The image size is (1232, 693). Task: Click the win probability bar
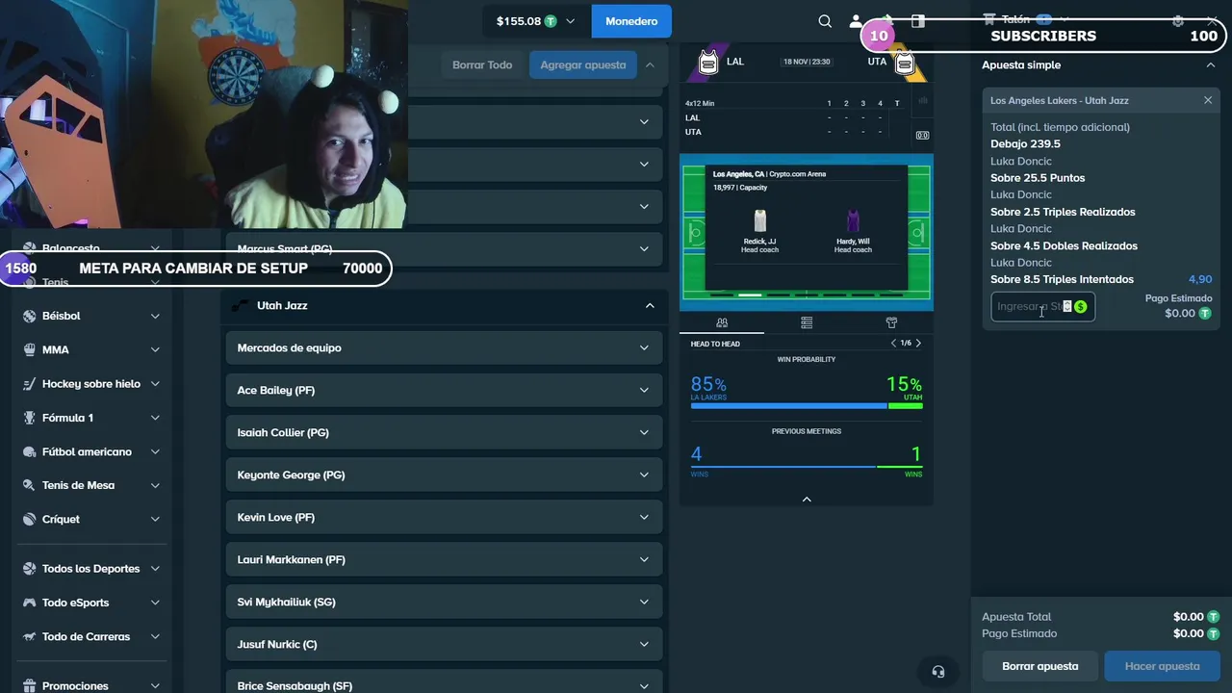807,406
